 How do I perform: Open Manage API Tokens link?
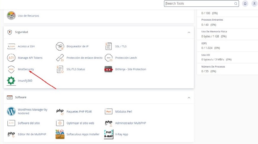pyautogui.click(x=30, y=58)
